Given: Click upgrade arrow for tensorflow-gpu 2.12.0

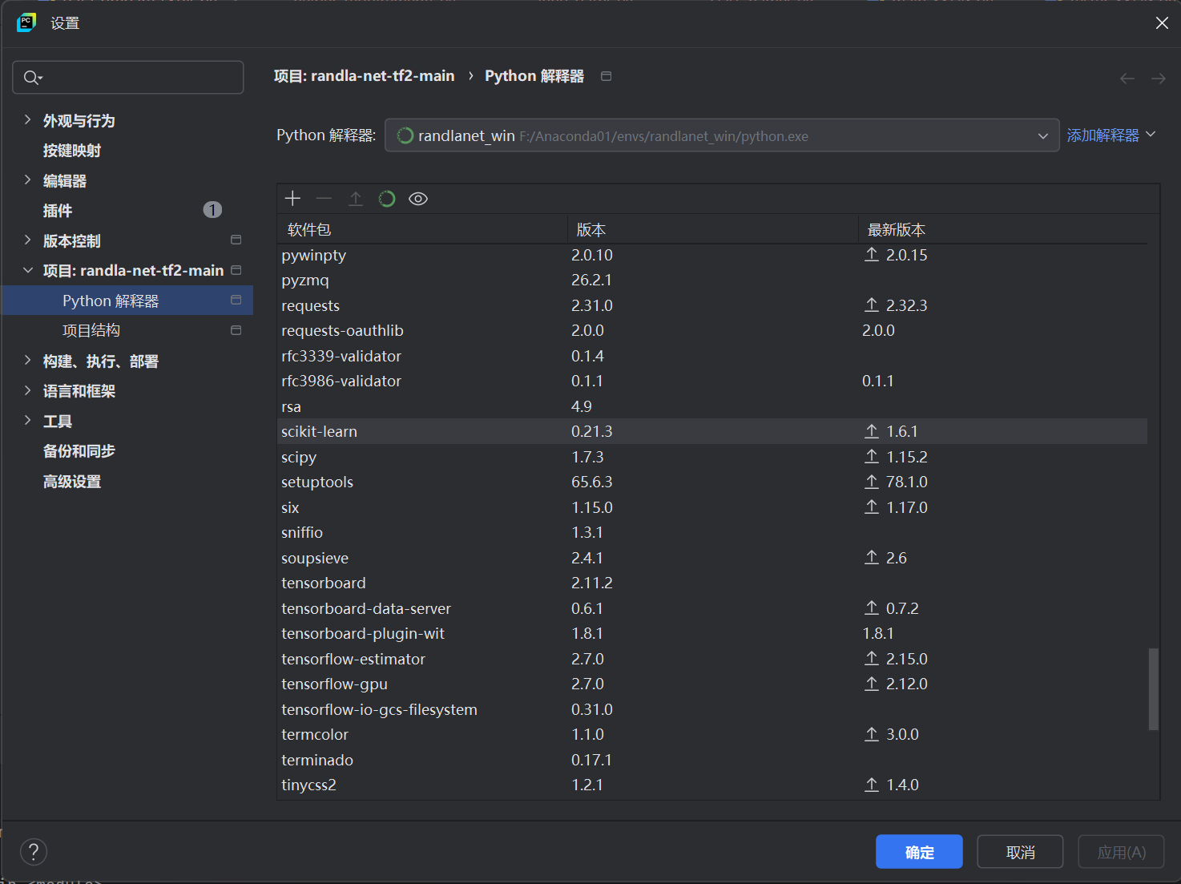Looking at the screenshot, I should (x=872, y=684).
